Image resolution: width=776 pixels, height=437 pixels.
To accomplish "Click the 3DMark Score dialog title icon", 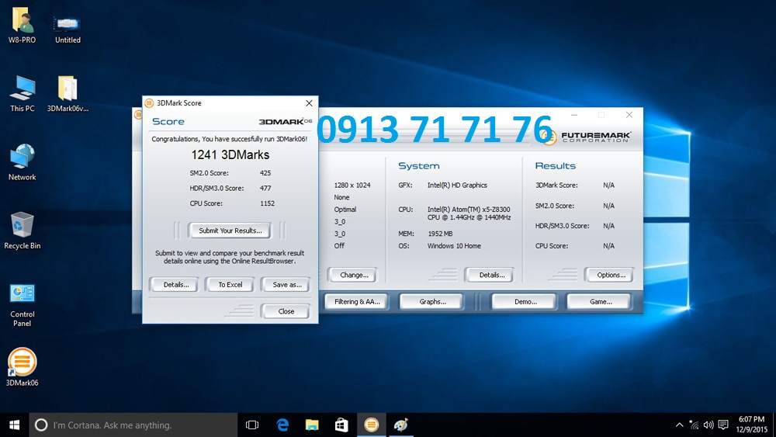I will [x=148, y=103].
